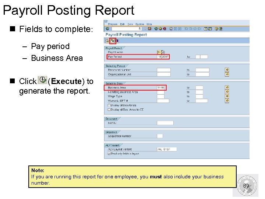This screenshot has height=199, width=265.
Task: Uncheck Read only fields in layout checkbox
Action: click(x=109, y=154)
